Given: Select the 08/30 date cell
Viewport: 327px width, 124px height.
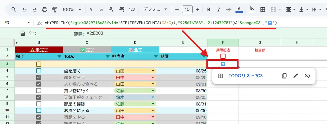Looking at the screenshot, I should [183, 91].
